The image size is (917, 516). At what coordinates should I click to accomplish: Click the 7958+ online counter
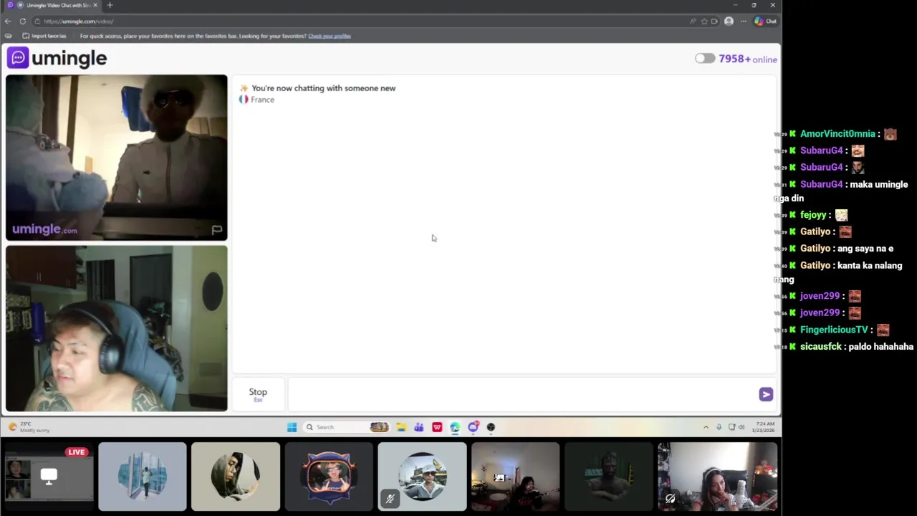[x=747, y=59]
